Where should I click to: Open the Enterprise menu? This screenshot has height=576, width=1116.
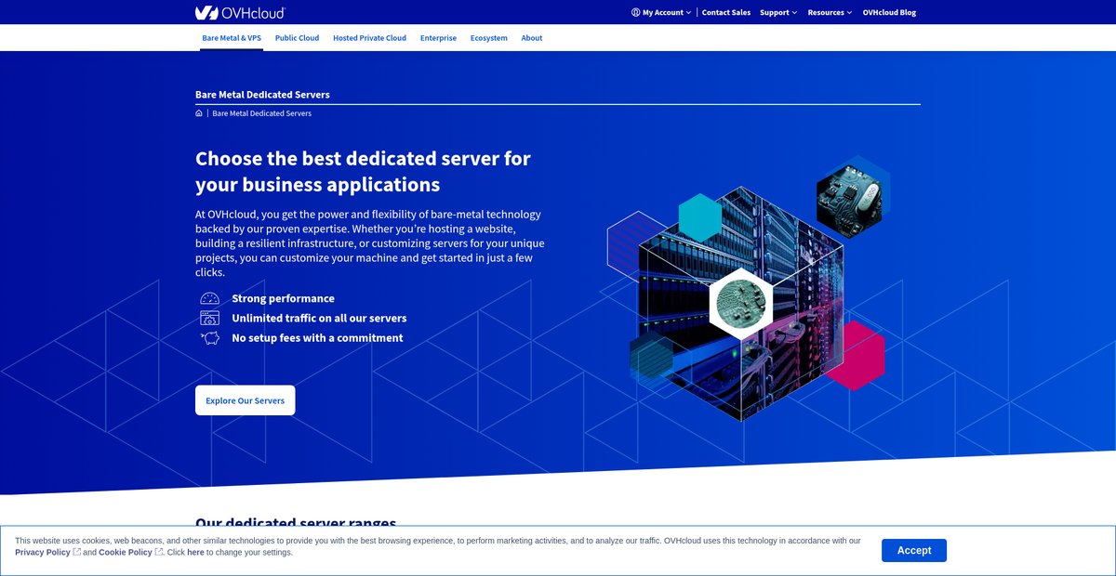click(438, 38)
